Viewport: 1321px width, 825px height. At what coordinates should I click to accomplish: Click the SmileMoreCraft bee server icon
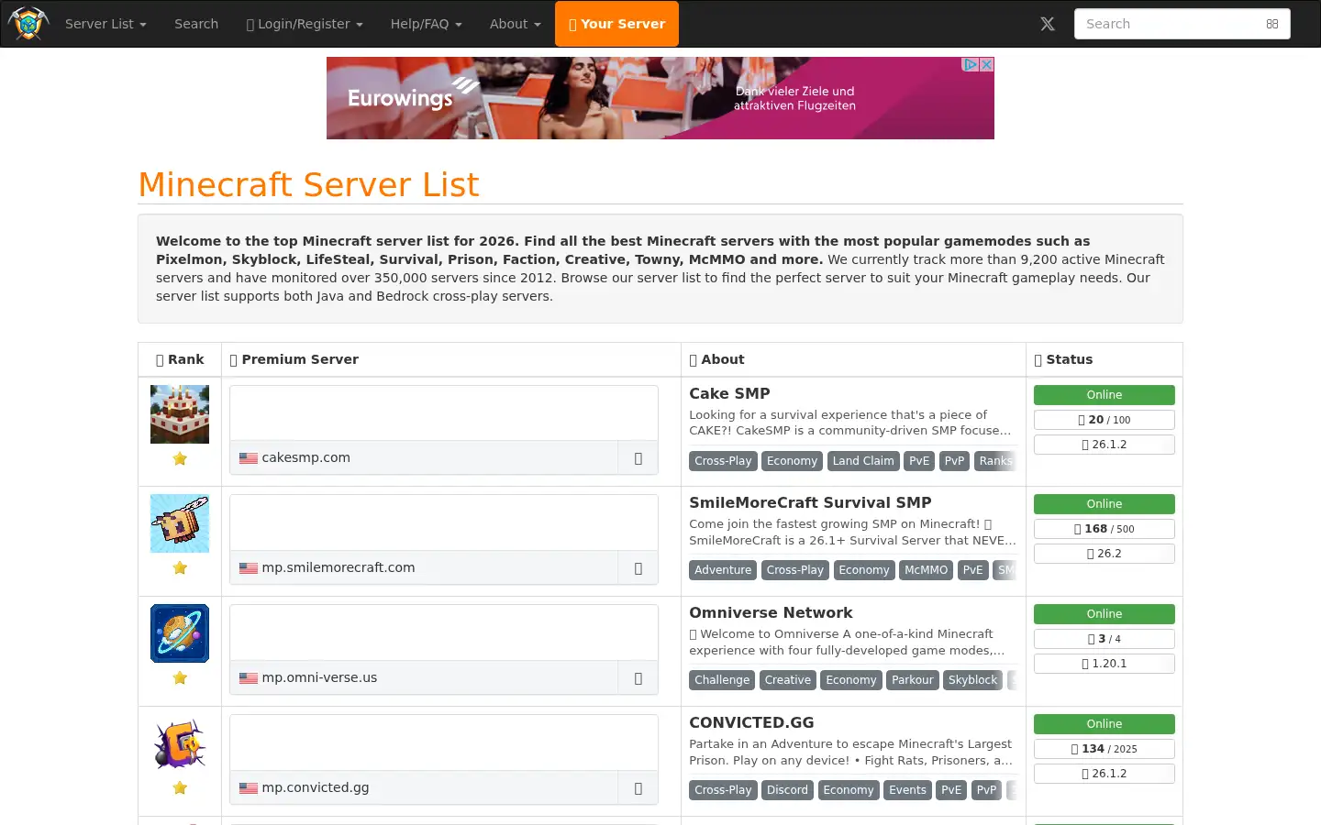(180, 523)
